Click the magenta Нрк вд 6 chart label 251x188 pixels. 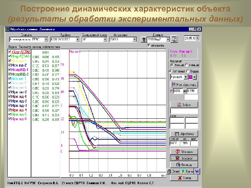click(75, 52)
